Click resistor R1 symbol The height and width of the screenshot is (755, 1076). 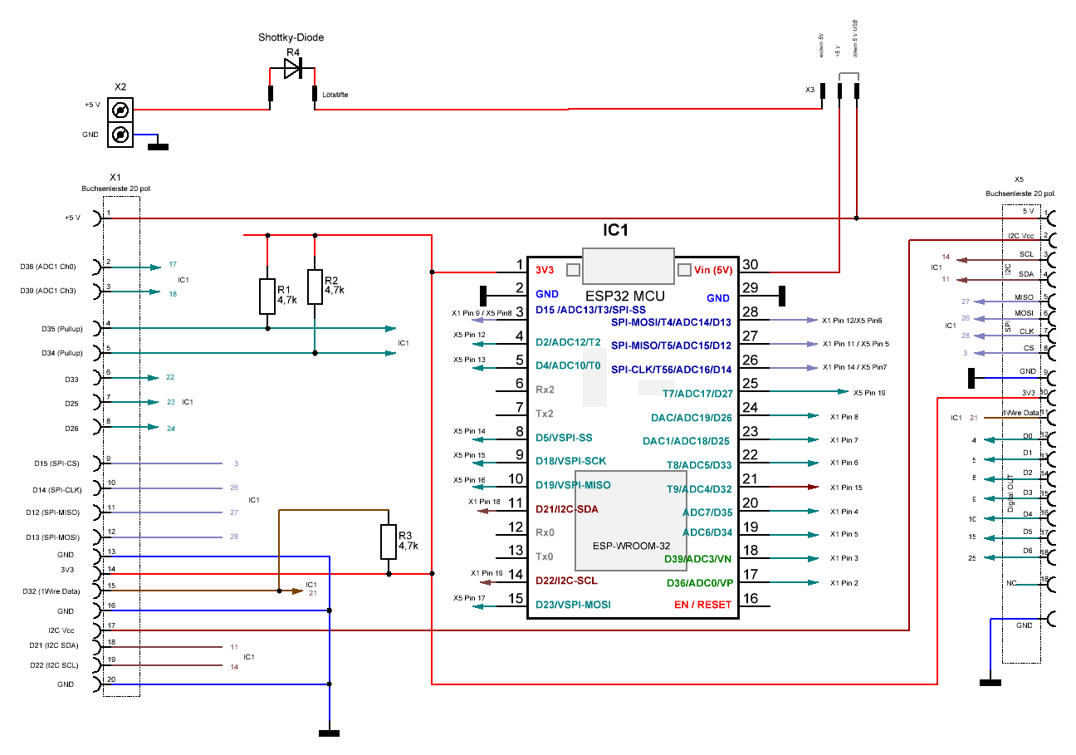click(x=267, y=297)
